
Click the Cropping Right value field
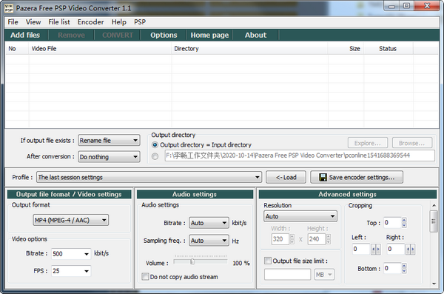[396, 250]
